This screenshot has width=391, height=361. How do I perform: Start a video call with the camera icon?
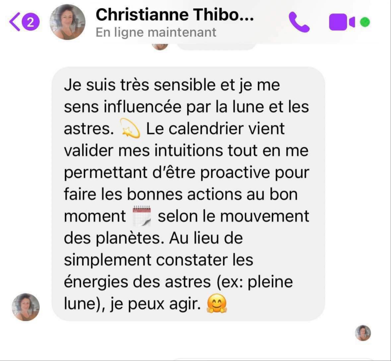pos(342,22)
